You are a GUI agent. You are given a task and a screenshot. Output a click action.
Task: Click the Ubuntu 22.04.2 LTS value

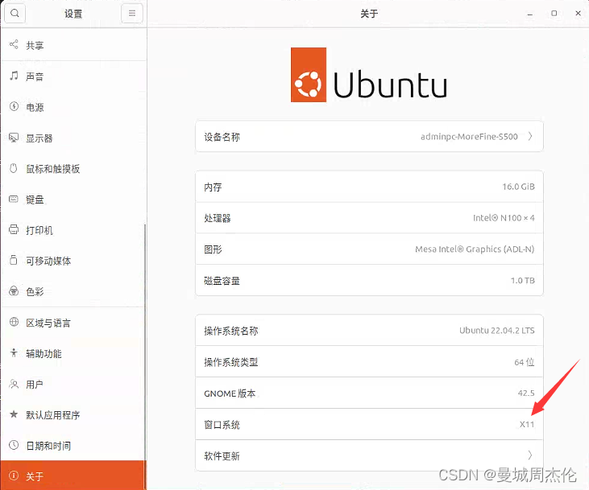click(496, 330)
